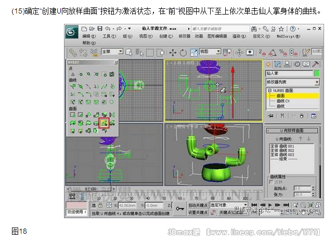
Task: Click the down arrow next to U 向曲线
Action: point(308,139)
